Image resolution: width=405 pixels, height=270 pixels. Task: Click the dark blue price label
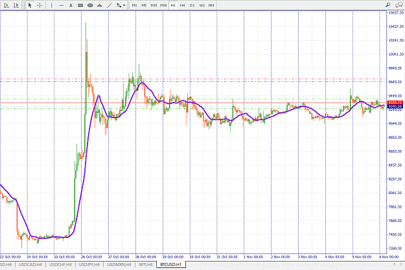(395, 106)
